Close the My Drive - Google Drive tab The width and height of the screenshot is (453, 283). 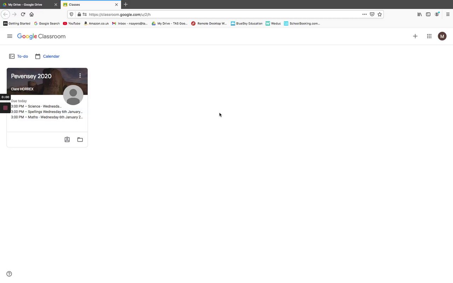56,5
